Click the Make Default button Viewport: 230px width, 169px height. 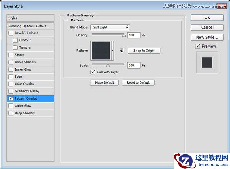(x=104, y=83)
